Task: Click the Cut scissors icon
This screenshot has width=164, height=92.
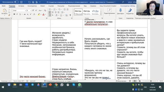Action: point(9,10)
